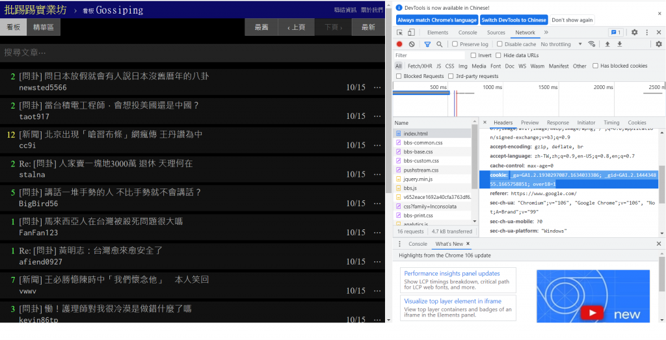The width and height of the screenshot is (666, 340).
Task: Open the network search magnifier
Action: pos(439,44)
